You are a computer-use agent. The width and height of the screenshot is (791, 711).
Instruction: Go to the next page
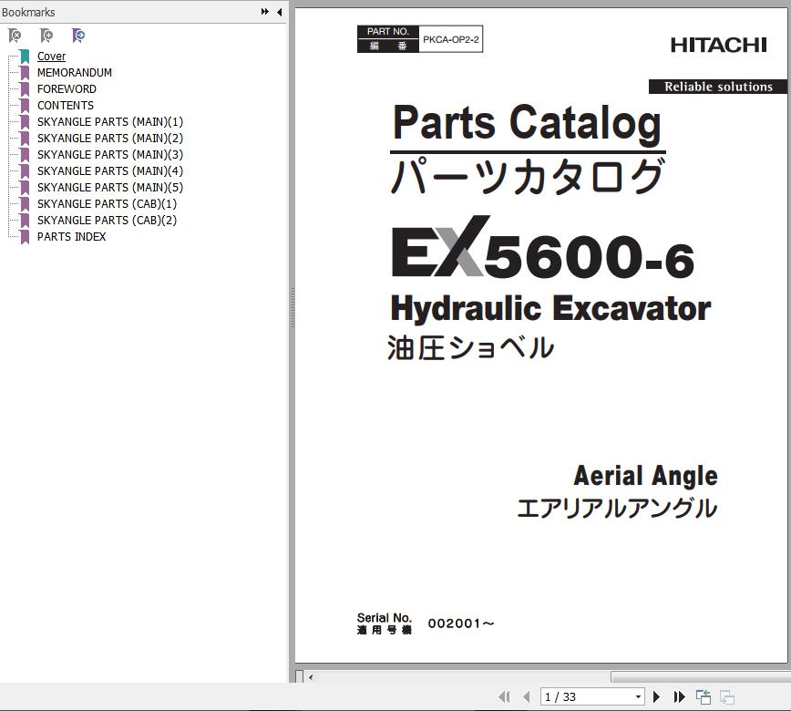pyautogui.click(x=656, y=696)
